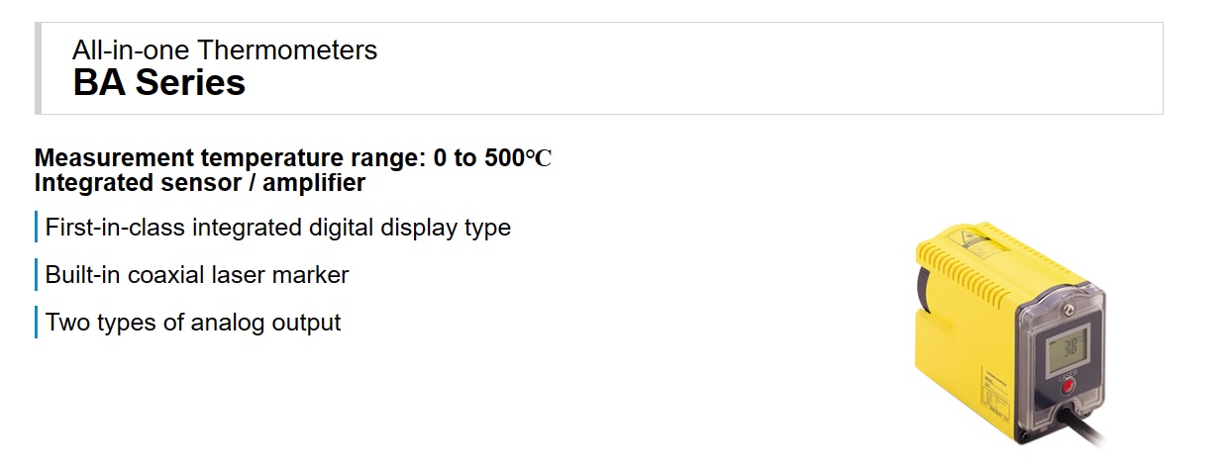Click First-in-class integrated digital display type

tap(278, 228)
